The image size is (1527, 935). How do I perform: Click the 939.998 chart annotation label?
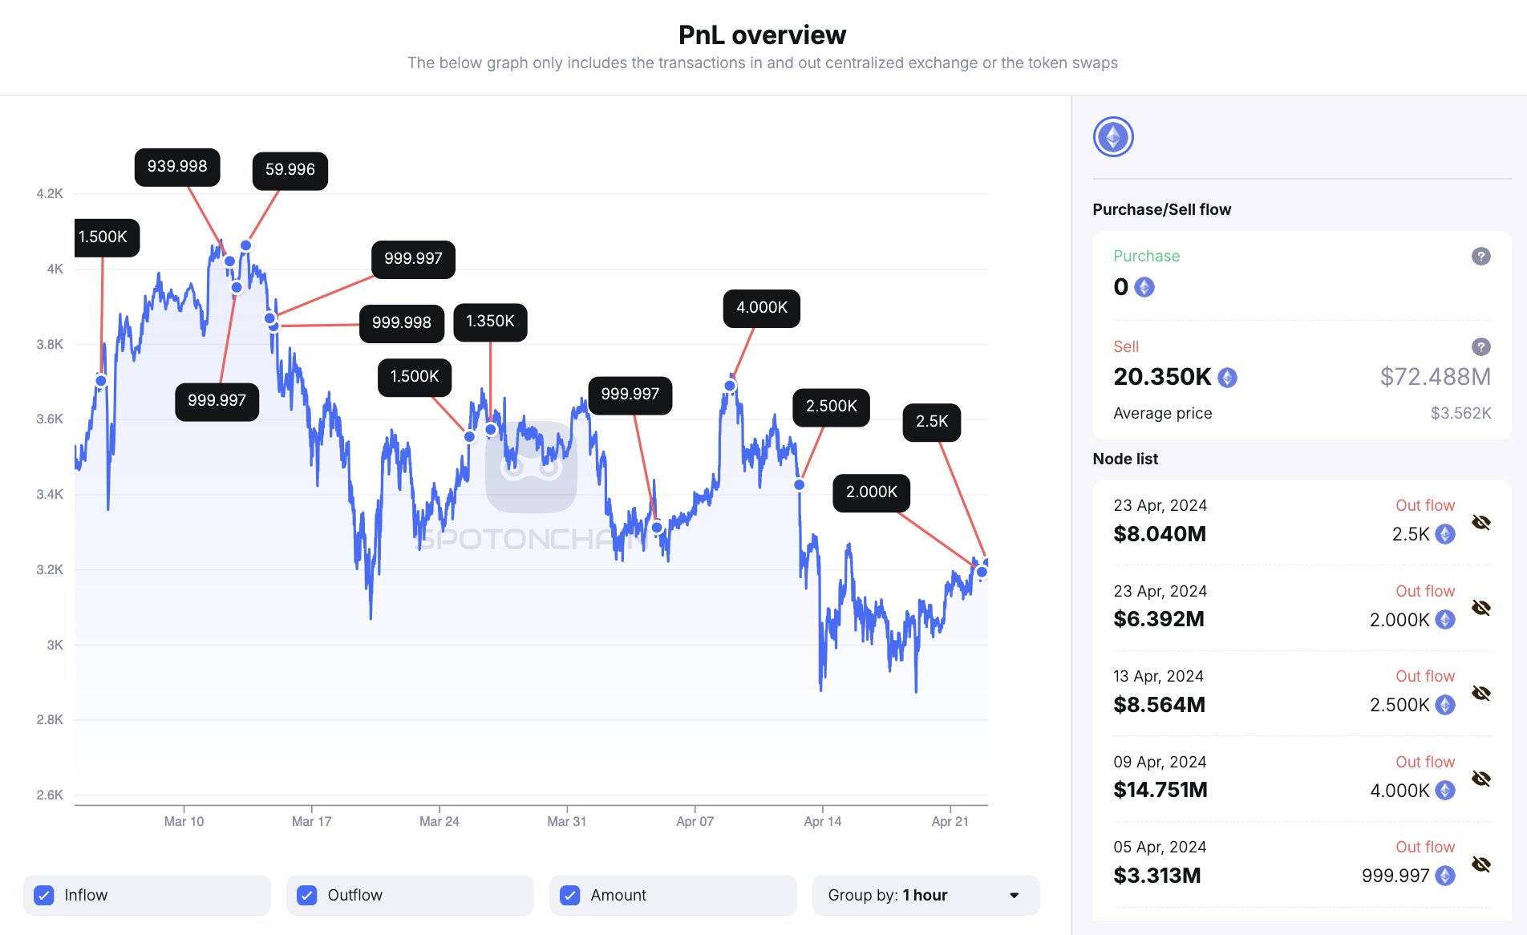tap(176, 167)
